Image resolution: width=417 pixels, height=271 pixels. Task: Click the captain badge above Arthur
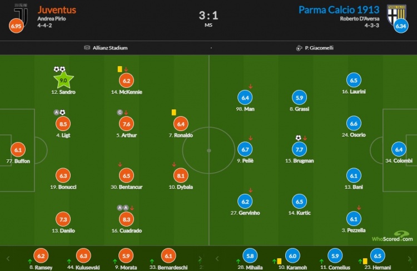(x=120, y=112)
